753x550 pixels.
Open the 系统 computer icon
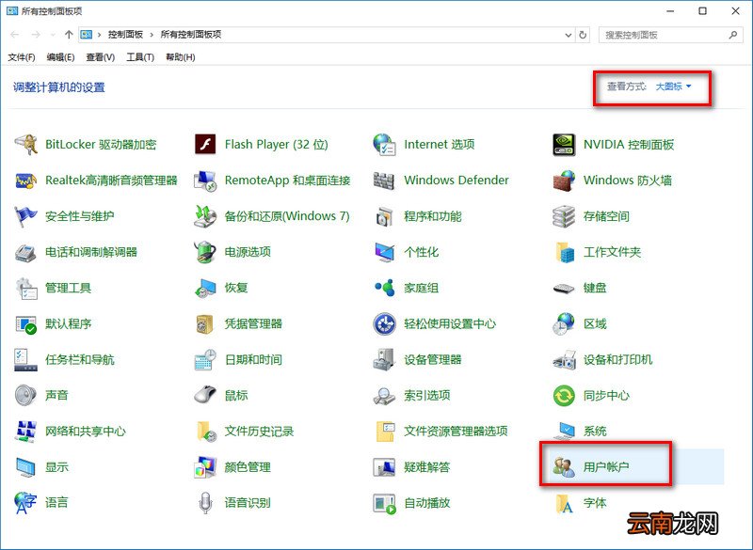[x=564, y=432]
